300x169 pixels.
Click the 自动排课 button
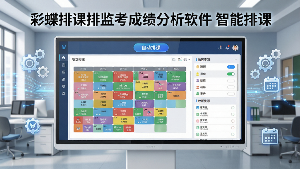coord(151,48)
